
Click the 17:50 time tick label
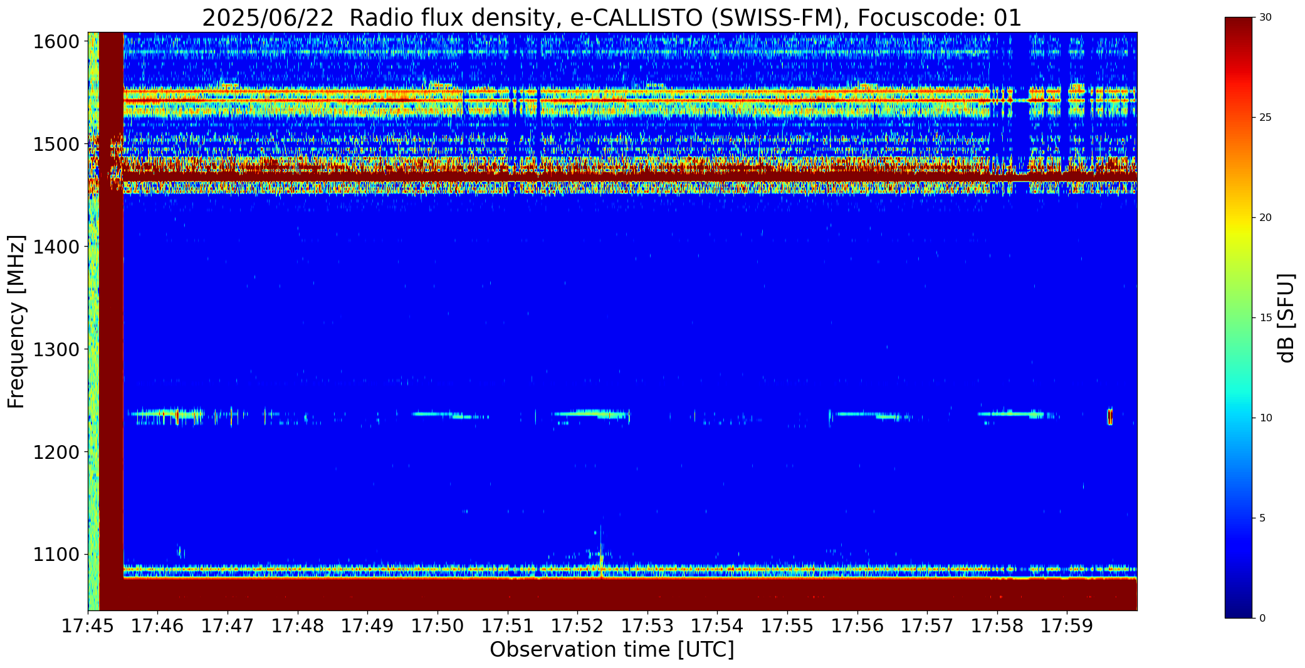[x=438, y=626]
